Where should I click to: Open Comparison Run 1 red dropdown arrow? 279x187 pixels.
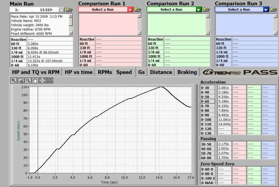coord(130,10)
